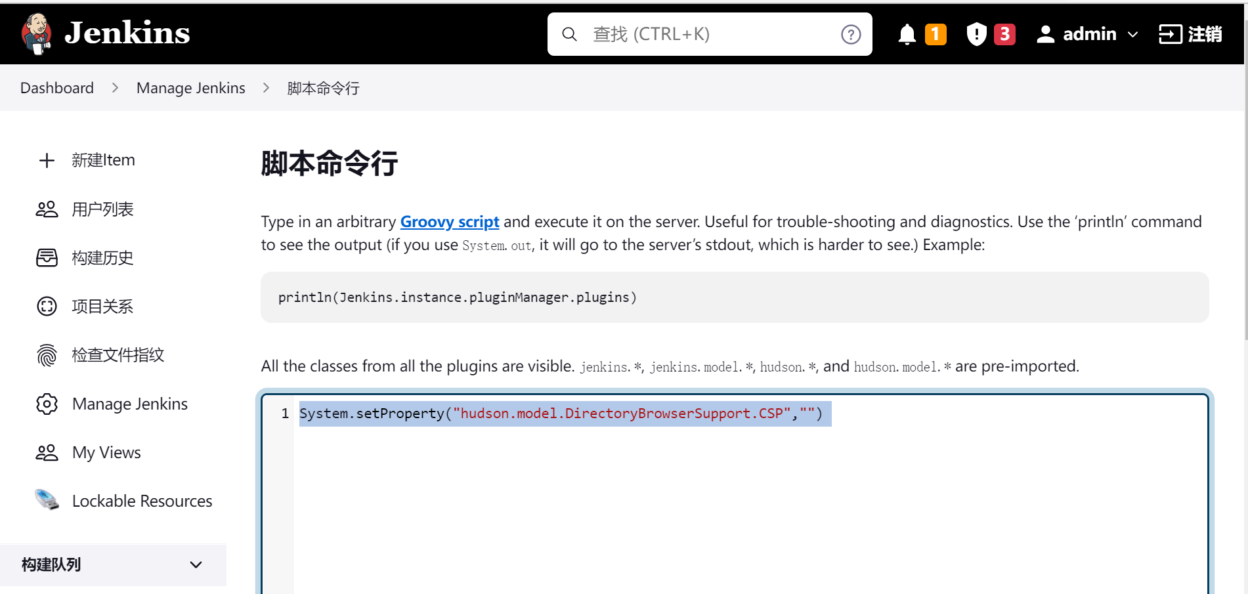Click the 脚本命令行 breadcrumb
Viewport: 1248px width, 594px height.
(x=323, y=88)
